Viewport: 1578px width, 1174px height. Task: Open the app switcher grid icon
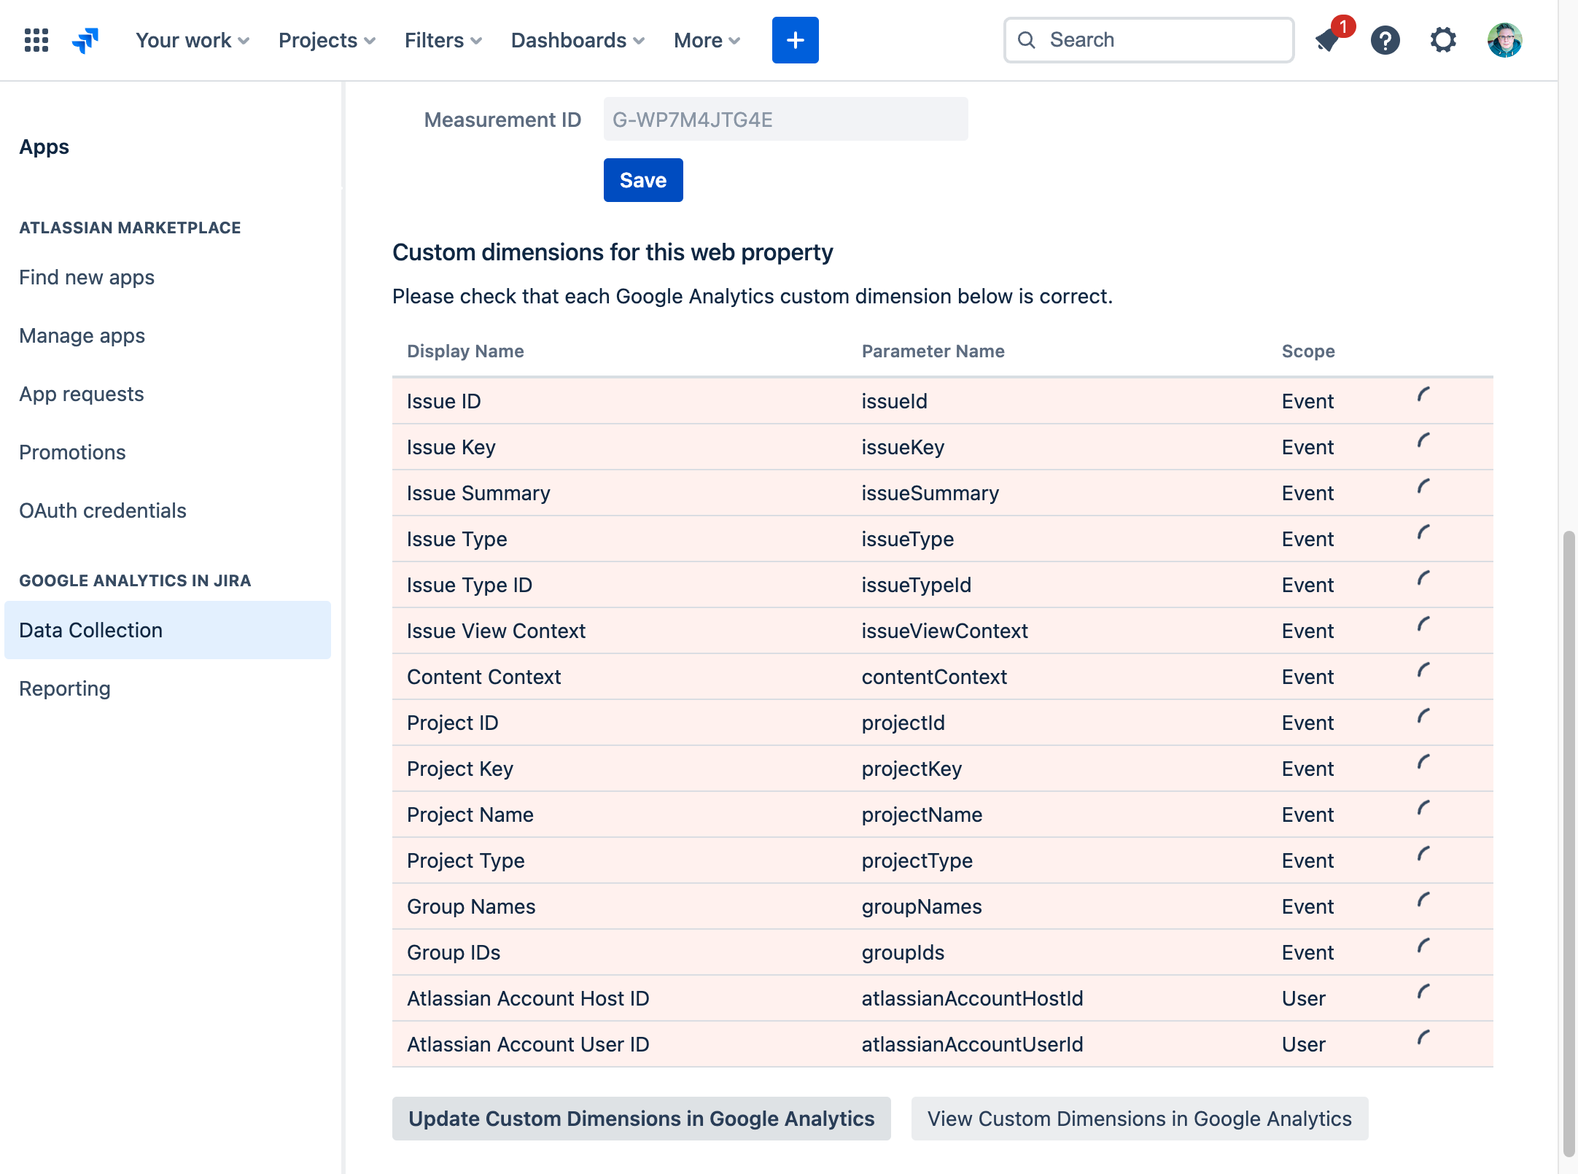tap(36, 40)
